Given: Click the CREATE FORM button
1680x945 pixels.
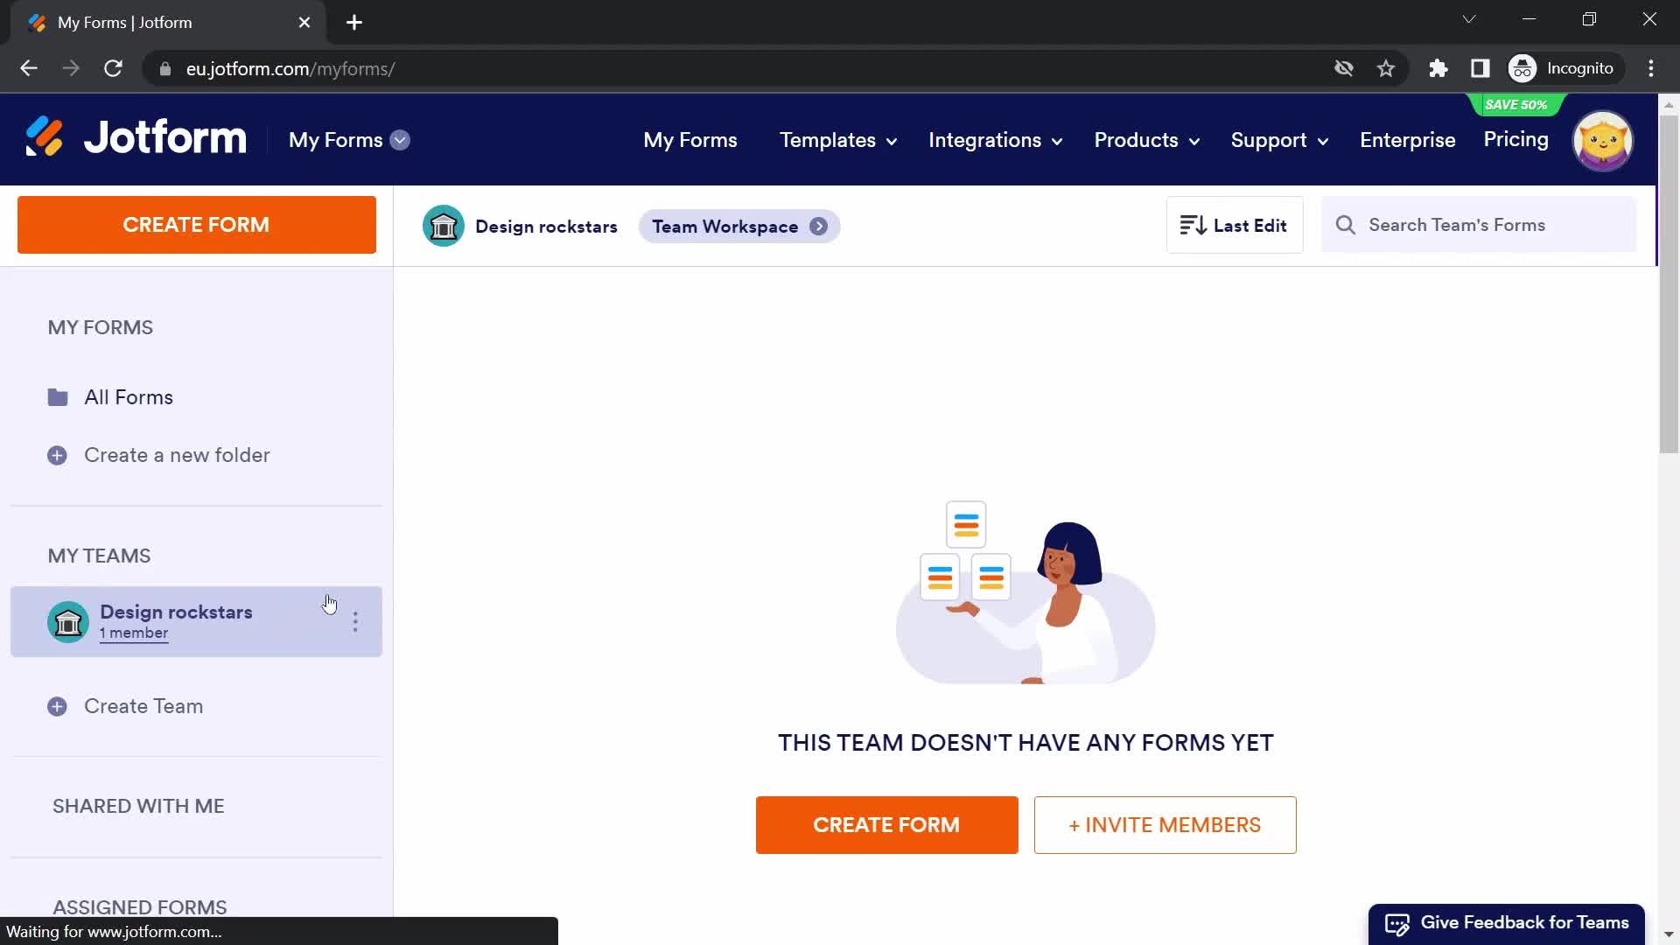Looking at the screenshot, I should point(196,225).
